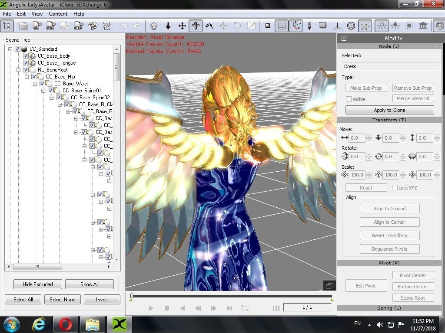Click the stacked boxes toolbar icon
This screenshot has width=445, height=333.
(93, 26)
